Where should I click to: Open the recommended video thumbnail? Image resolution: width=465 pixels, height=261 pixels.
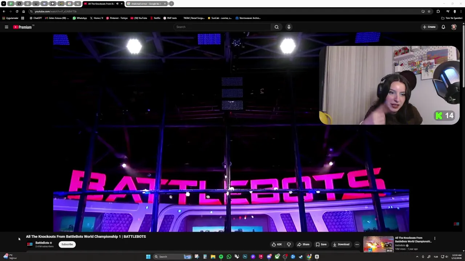point(379,244)
